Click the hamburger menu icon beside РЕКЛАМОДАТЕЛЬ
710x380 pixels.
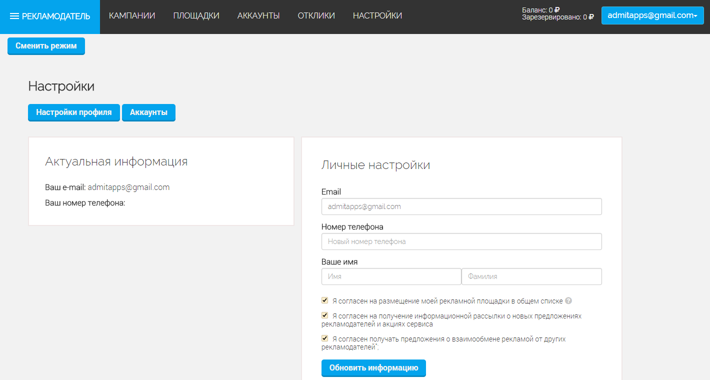pyautogui.click(x=14, y=16)
